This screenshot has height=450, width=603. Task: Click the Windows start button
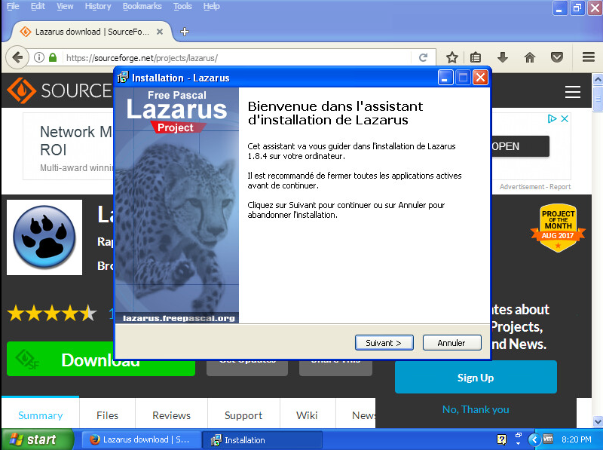pos(37,439)
